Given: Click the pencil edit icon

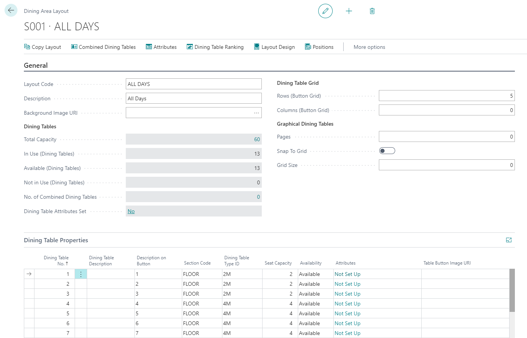Looking at the screenshot, I should (325, 11).
